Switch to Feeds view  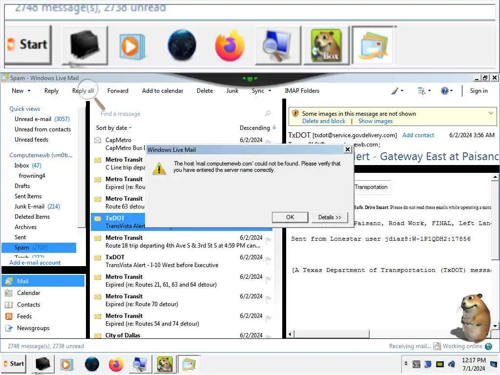24,316
